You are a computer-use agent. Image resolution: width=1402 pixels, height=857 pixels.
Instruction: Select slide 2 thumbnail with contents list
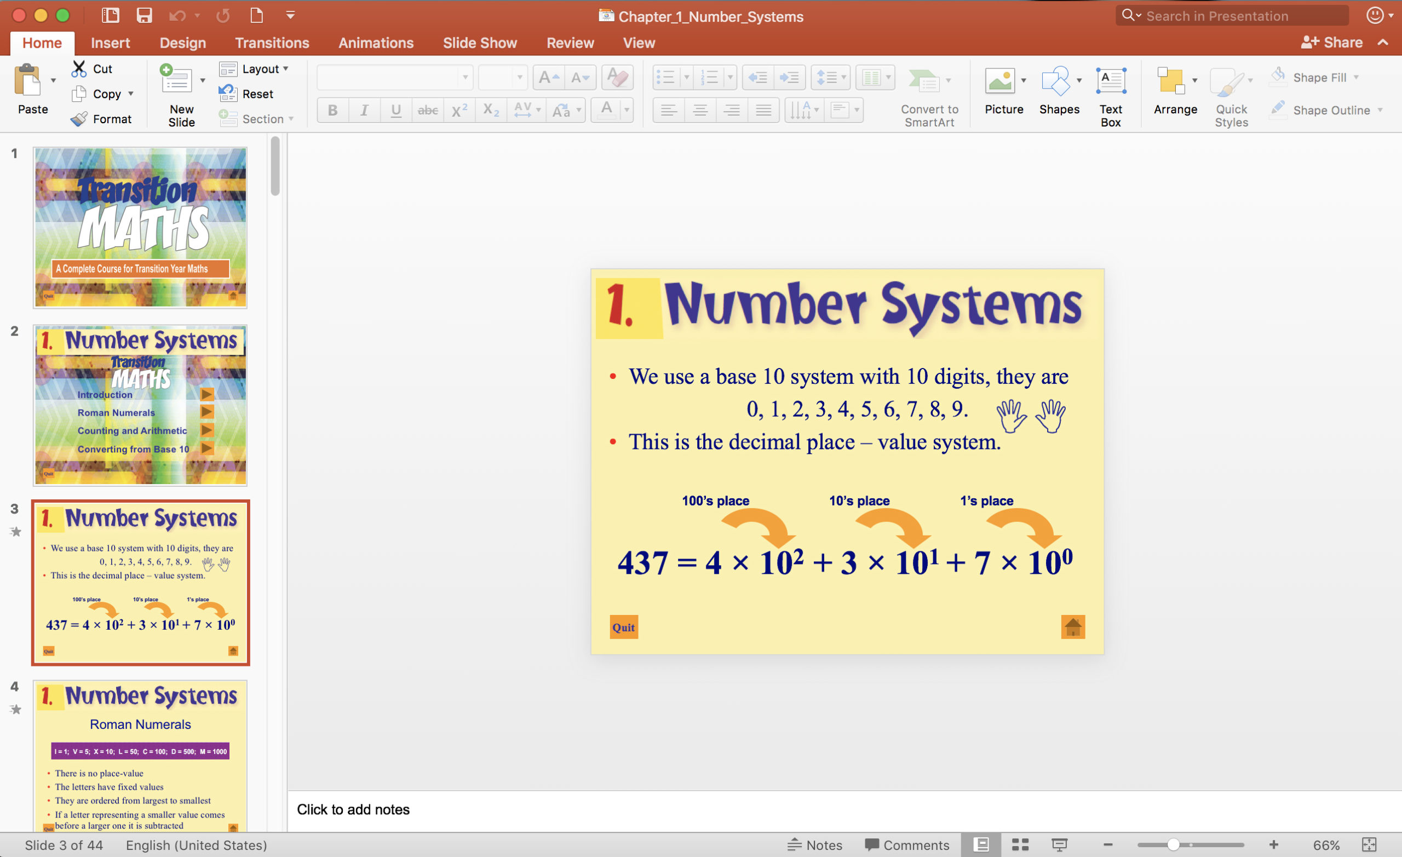(140, 405)
